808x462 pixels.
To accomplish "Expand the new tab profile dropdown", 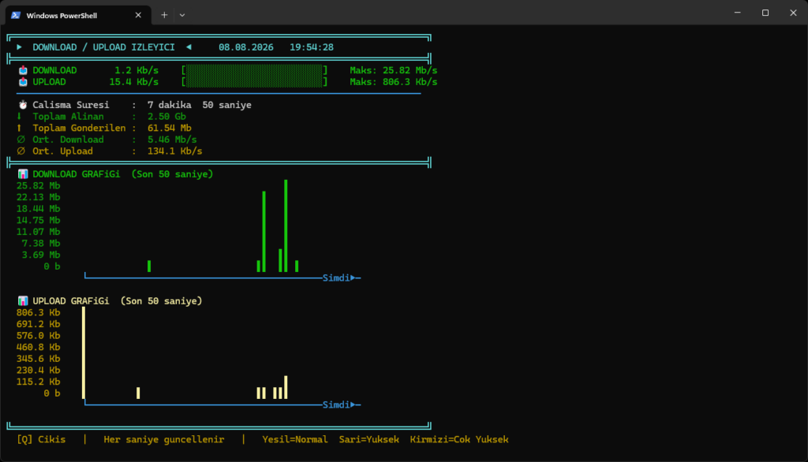I will tap(182, 16).
